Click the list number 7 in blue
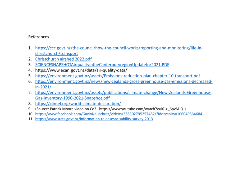The height and width of the screenshot is (175, 247). click(30, 93)
